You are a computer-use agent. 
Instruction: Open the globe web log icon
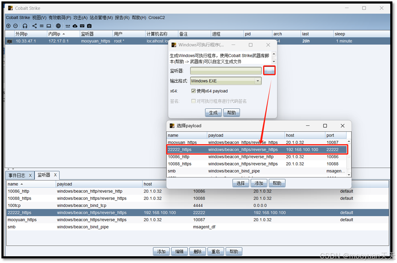(x=58, y=26)
